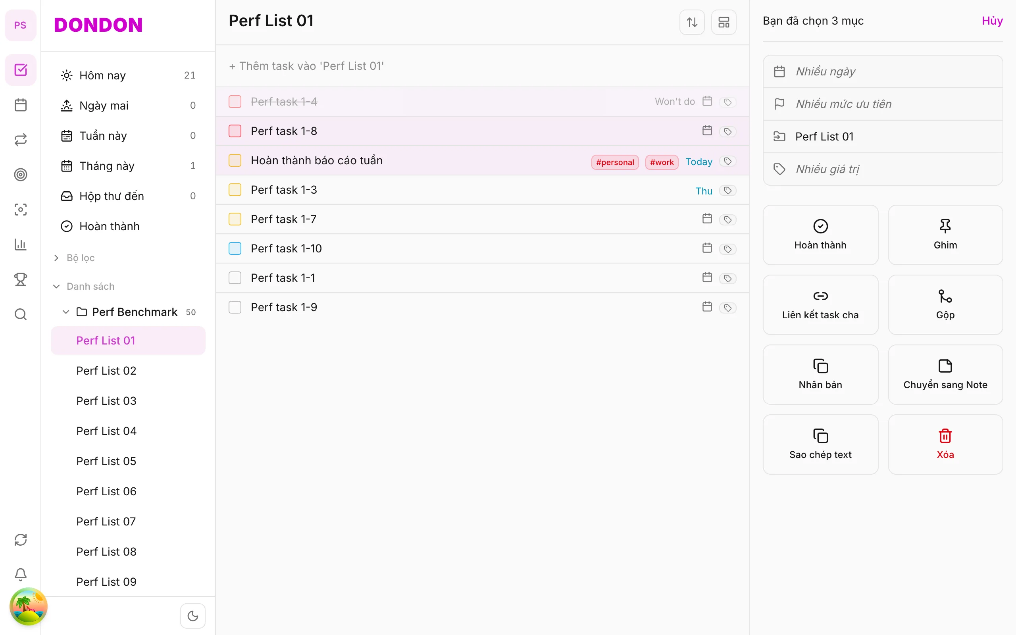Click the Ghim pin button
This screenshot has width=1016, height=635.
point(945,235)
